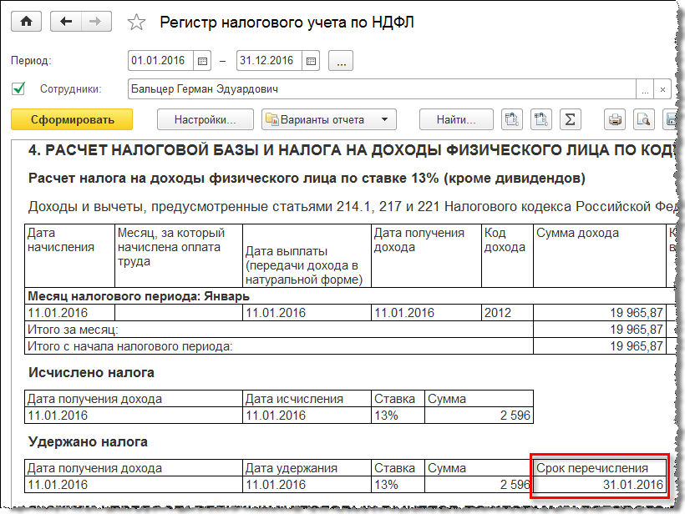Open the Варианты отчета dropdown
685x514 pixels.
click(327, 119)
